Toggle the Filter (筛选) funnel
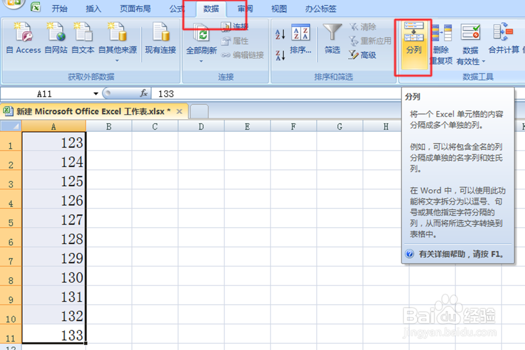This screenshot has width=525, height=350. 332,39
